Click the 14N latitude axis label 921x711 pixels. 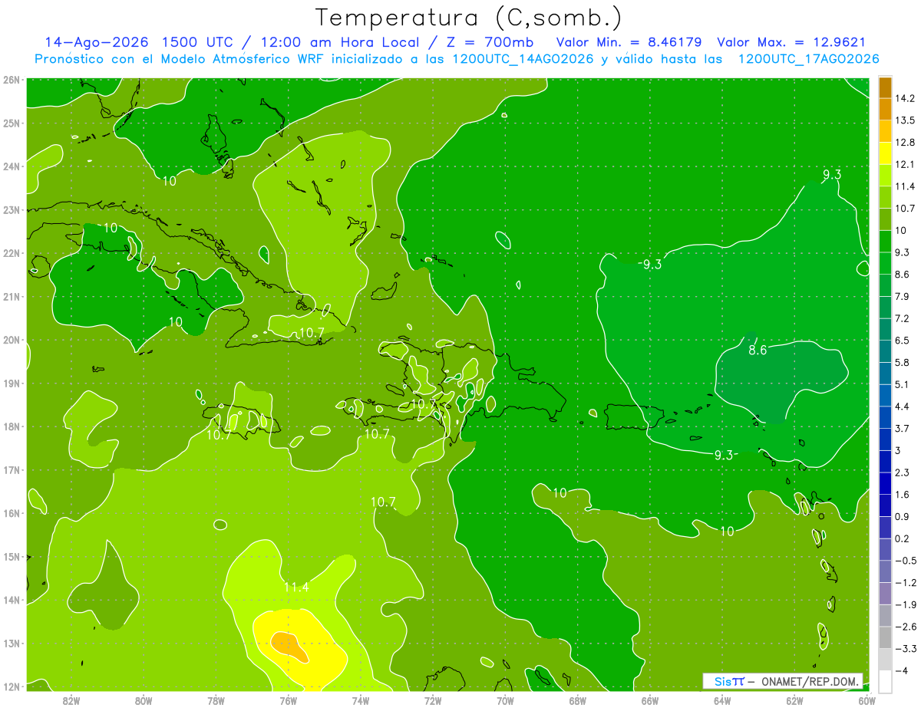11,600
